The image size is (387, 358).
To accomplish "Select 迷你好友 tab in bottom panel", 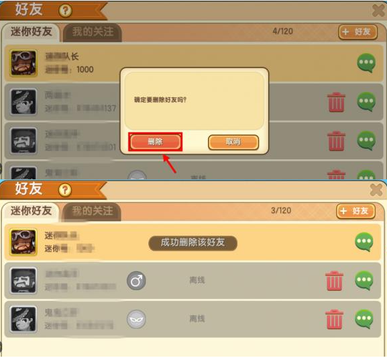I will (x=31, y=211).
